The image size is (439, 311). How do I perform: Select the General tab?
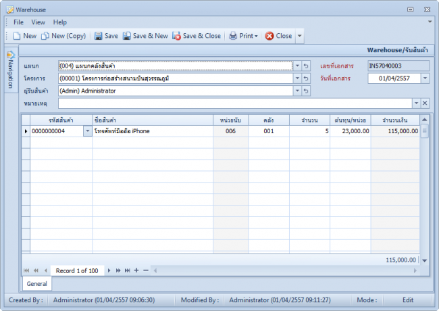(36, 284)
